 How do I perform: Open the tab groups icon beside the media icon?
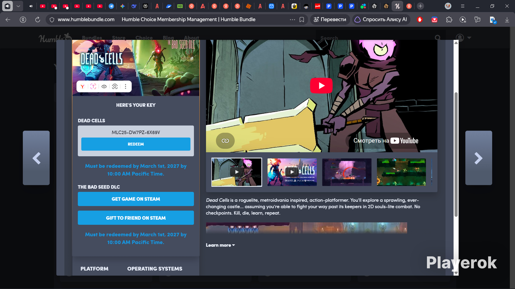click(x=477, y=20)
